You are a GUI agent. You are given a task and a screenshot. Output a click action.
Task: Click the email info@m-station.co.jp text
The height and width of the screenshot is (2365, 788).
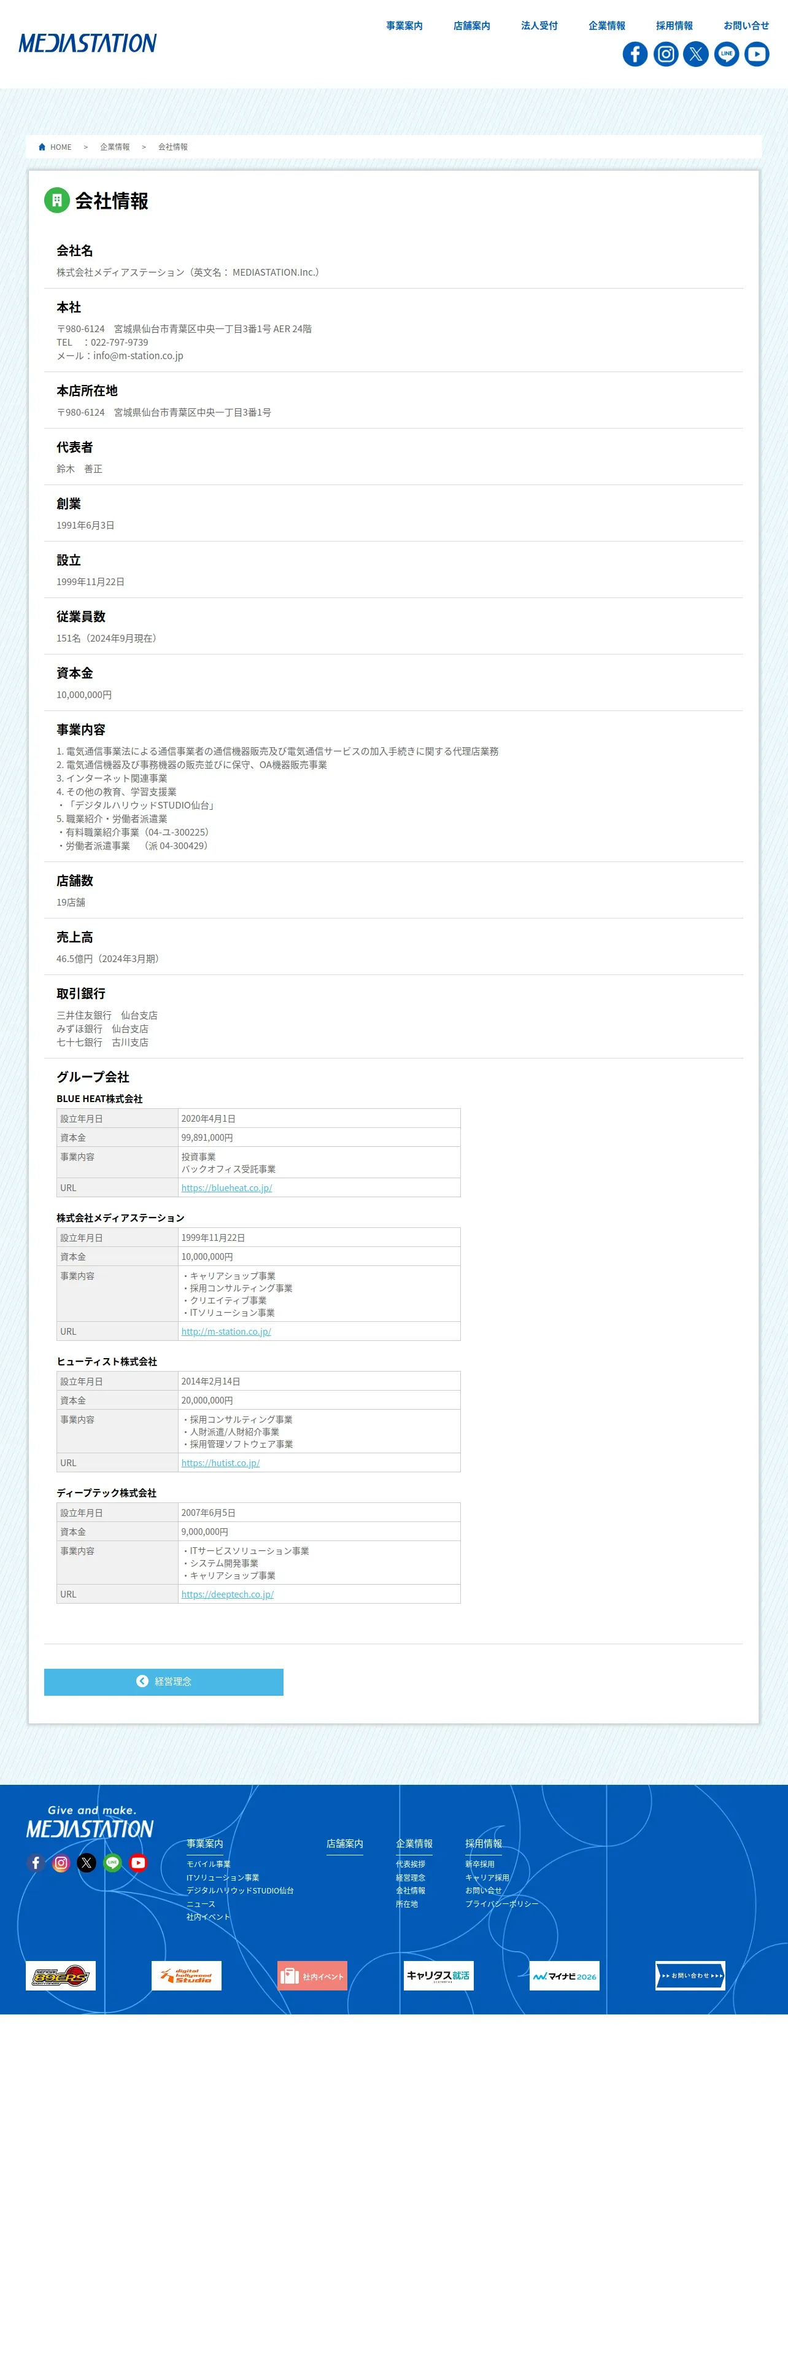(137, 356)
